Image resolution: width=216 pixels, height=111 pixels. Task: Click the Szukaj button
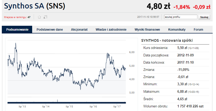[204, 17]
